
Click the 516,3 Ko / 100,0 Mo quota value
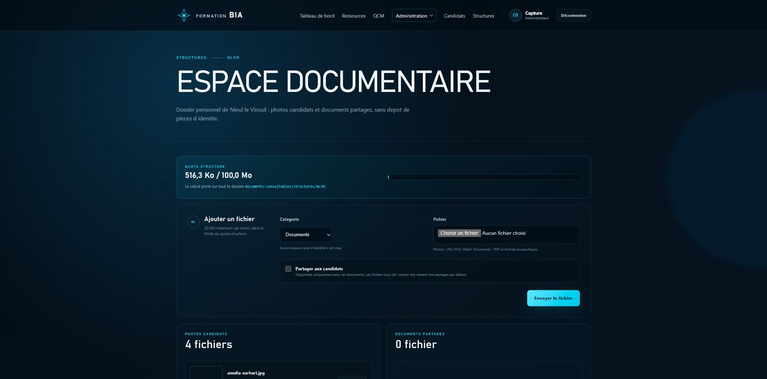pos(218,175)
